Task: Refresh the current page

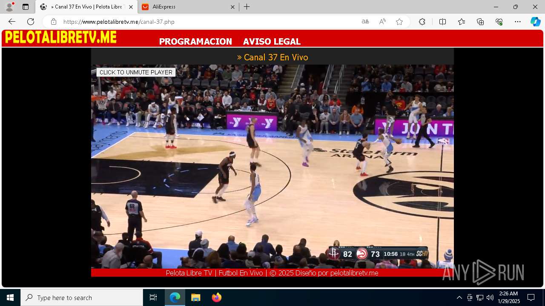Action: tap(31, 22)
